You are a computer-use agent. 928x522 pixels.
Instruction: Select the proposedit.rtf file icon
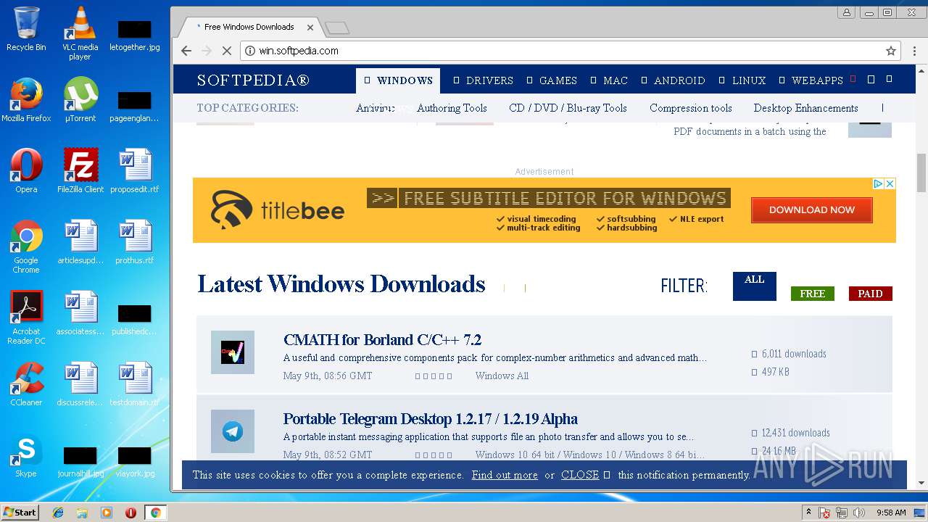[x=134, y=171]
